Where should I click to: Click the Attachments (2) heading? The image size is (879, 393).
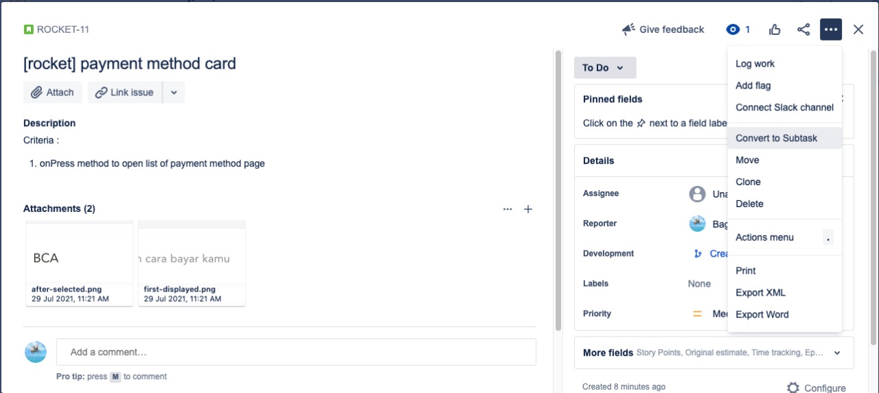click(59, 209)
